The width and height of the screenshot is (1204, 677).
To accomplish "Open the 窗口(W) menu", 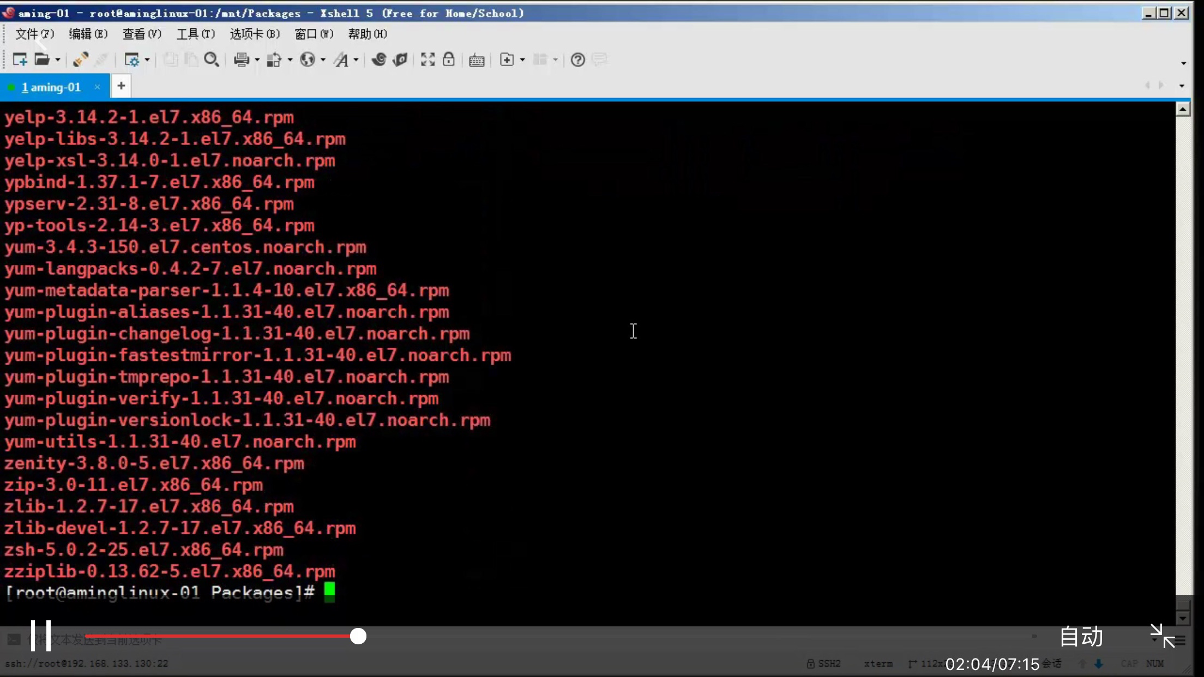I will (314, 34).
